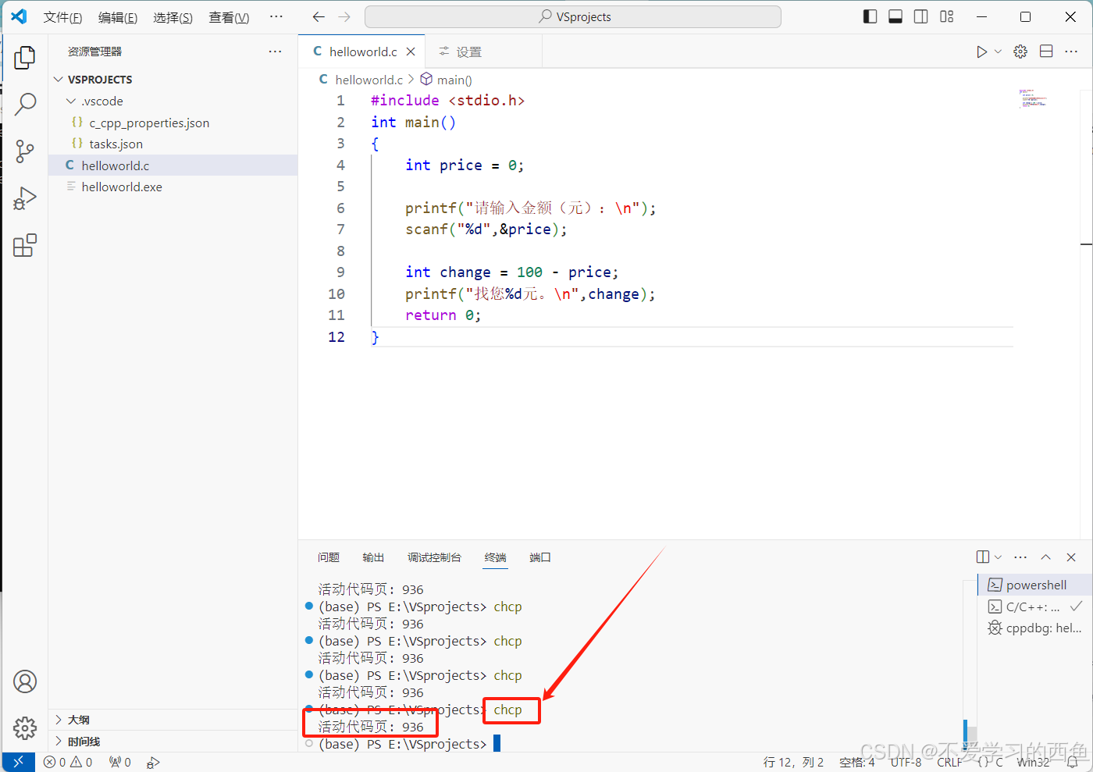Image resolution: width=1093 pixels, height=772 pixels.
Task: Collapse the VSPROJECTS folder
Action: click(x=58, y=79)
